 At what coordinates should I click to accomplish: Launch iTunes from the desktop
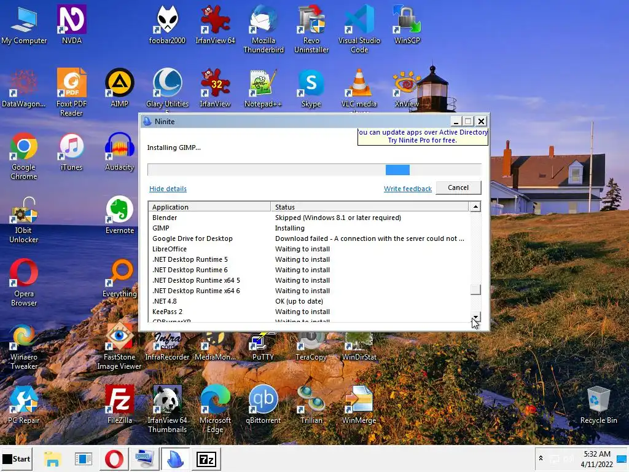(x=71, y=151)
